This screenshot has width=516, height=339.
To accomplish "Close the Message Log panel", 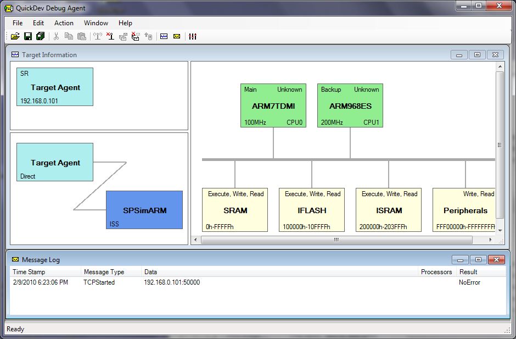I will click(497, 260).
